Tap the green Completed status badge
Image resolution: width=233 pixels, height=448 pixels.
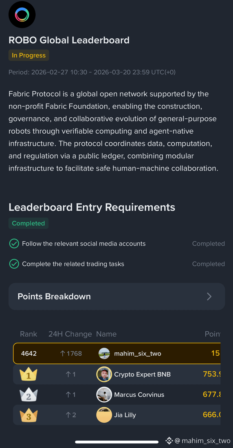click(x=28, y=223)
